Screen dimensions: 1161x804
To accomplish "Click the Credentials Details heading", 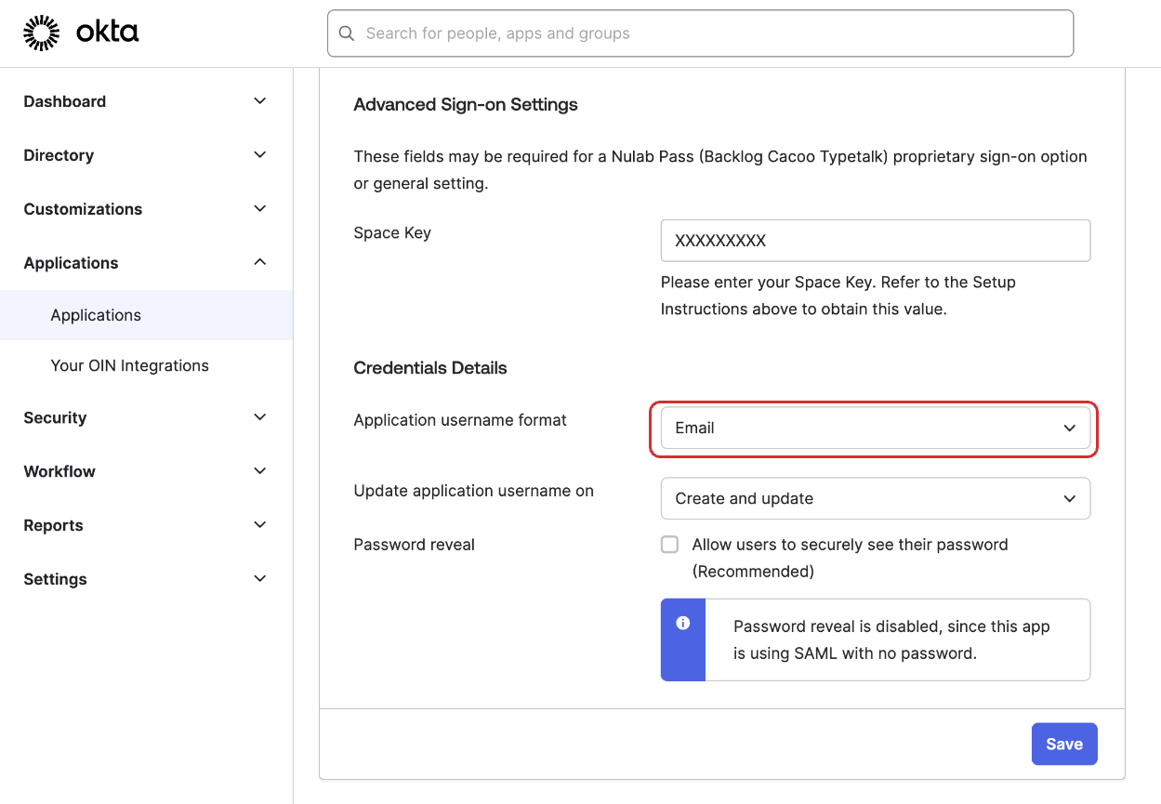I will coord(430,368).
